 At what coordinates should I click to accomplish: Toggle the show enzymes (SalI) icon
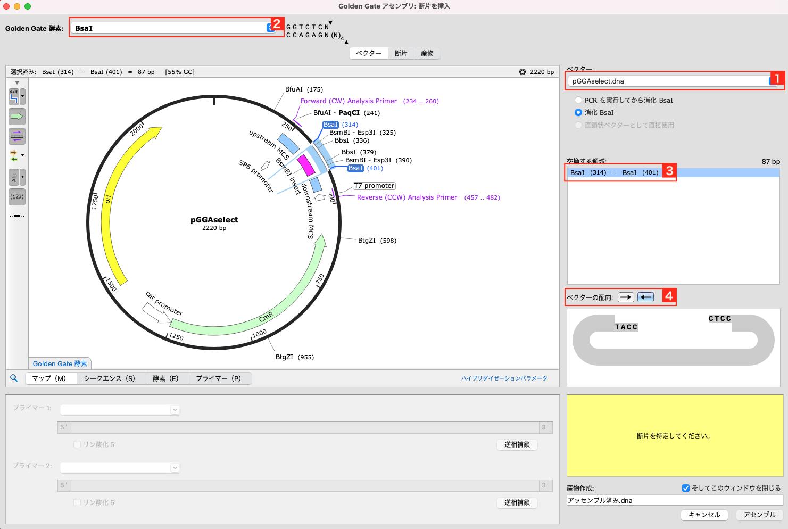[x=14, y=97]
